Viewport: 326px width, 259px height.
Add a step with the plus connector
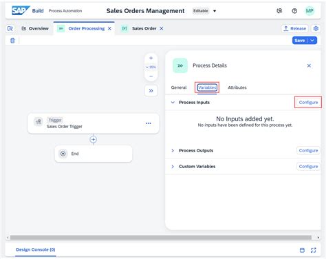coord(94,139)
